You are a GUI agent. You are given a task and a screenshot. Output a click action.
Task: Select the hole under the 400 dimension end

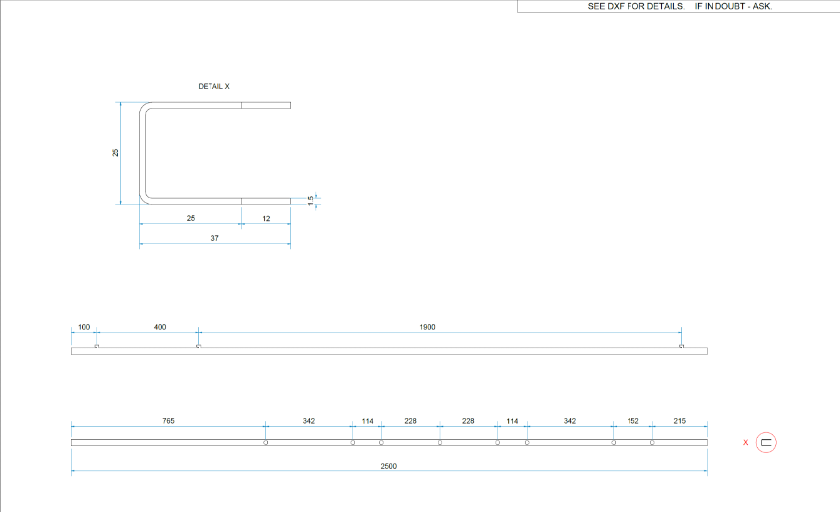198,347
